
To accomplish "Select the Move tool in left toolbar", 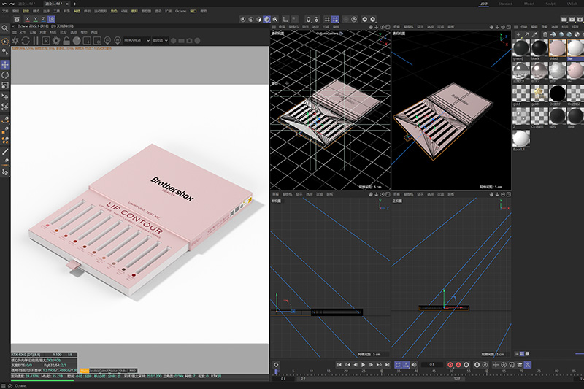I will pyautogui.click(x=5, y=65).
